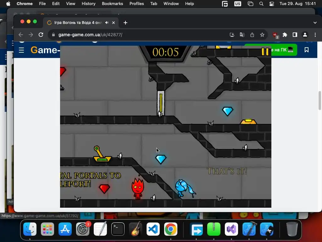Toggle the Chrome side panel
Screen dimensions: 322x242
pyautogui.click(x=295, y=35)
